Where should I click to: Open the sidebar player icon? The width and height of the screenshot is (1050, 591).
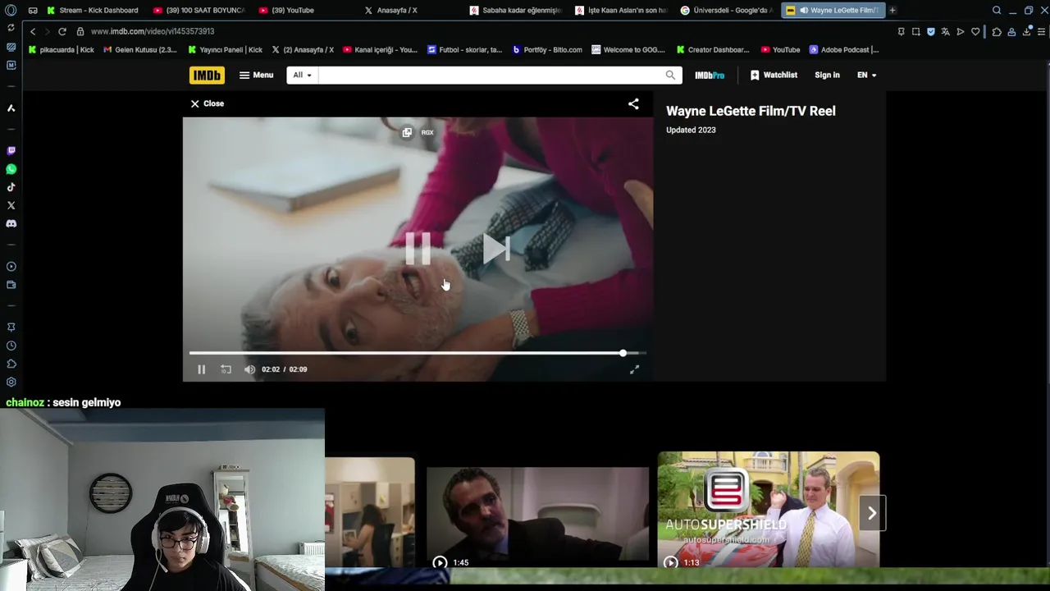coord(11,267)
